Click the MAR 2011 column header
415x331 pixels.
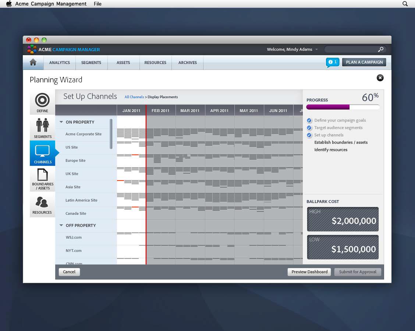pyautogui.click(x=190, y=111)
